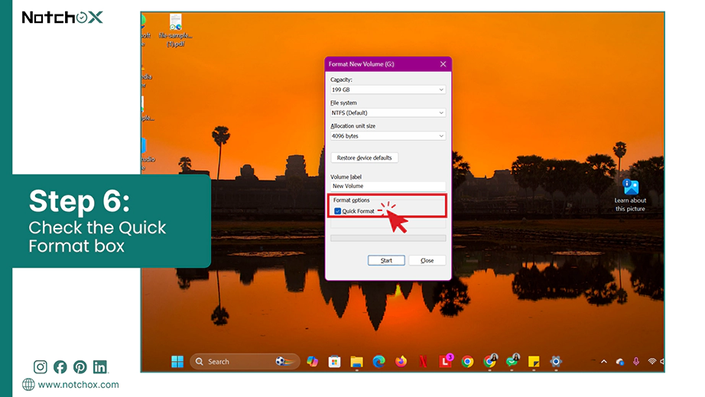The width and height of the screenshot is (705, 397).
Task: Close the Format New Volume dialog with X
Action: (443, 64)
